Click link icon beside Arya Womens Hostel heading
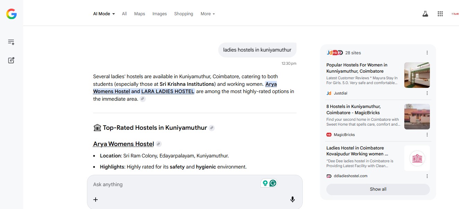The image size is (459, 209). [x=158, y=144]
